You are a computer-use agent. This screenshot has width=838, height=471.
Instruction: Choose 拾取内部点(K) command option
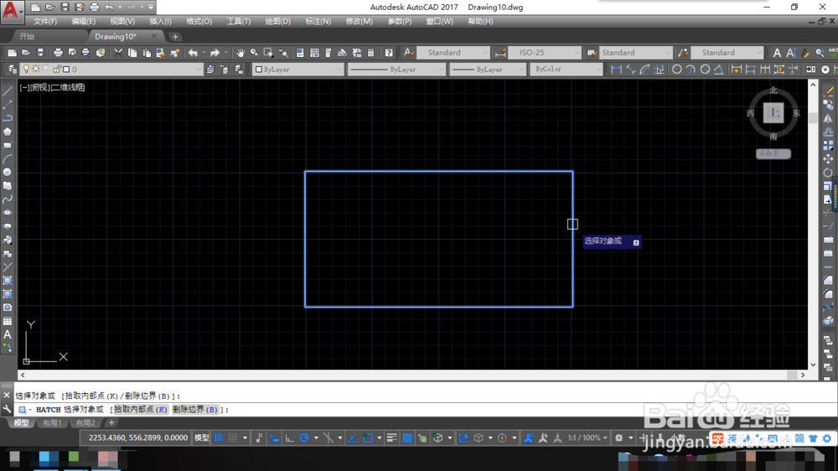pyautogui.click(x=140, y=410)
